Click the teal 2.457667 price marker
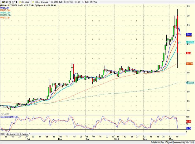The width and height of the screenshot is (195, 144). 190,83
